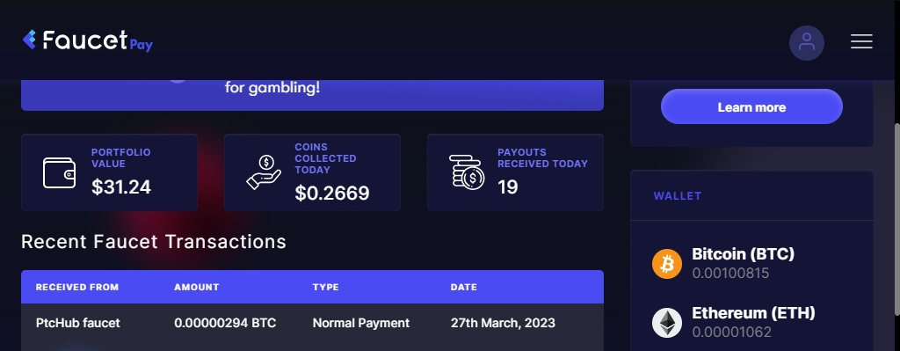The image size is (900, 351).
Task: Click the Learn more button
Action: [x=751, y=106]
